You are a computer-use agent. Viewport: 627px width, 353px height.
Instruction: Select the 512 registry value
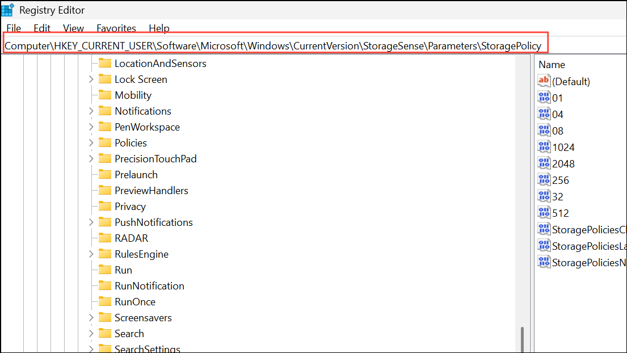tap(560, 213)
